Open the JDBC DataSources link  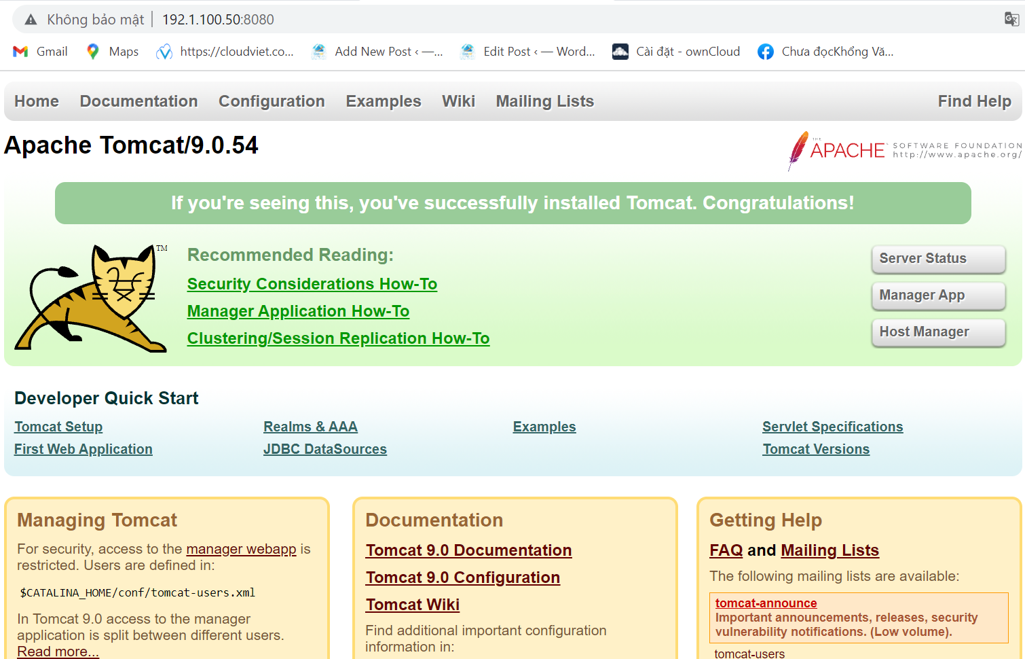pos(325,449)
